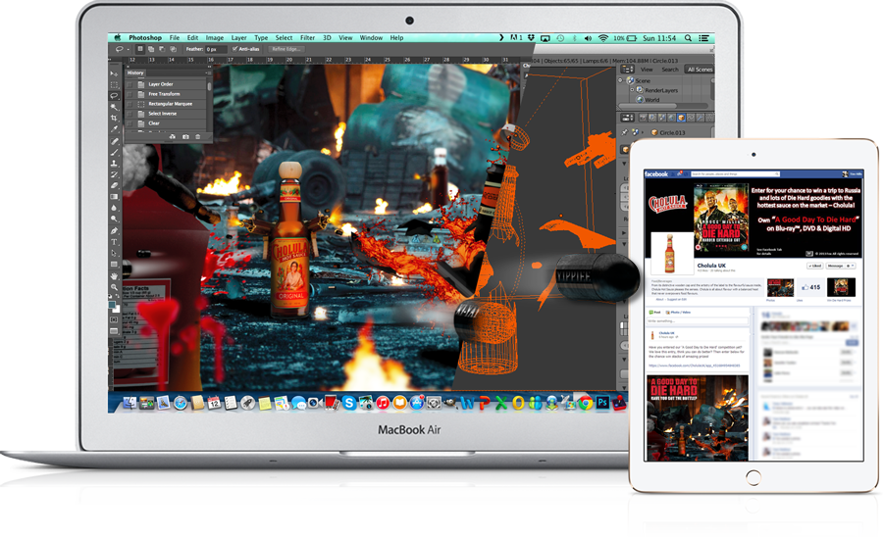
Task: Open gear dropdown beside Facebook Message button
Action: 851,266
